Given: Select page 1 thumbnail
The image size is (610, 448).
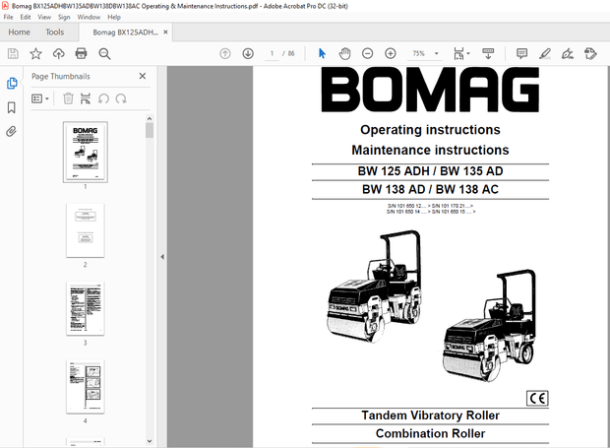Looking at the screenshot, I should [x=86, y=152].
